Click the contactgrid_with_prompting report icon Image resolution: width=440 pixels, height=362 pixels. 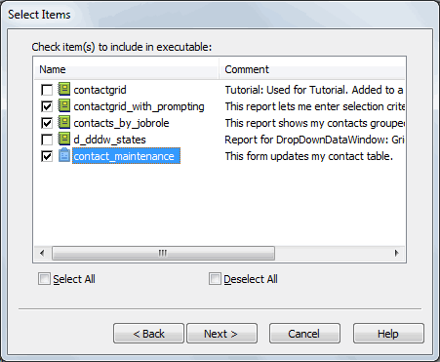pyautogui.click(x=64, y=105)
